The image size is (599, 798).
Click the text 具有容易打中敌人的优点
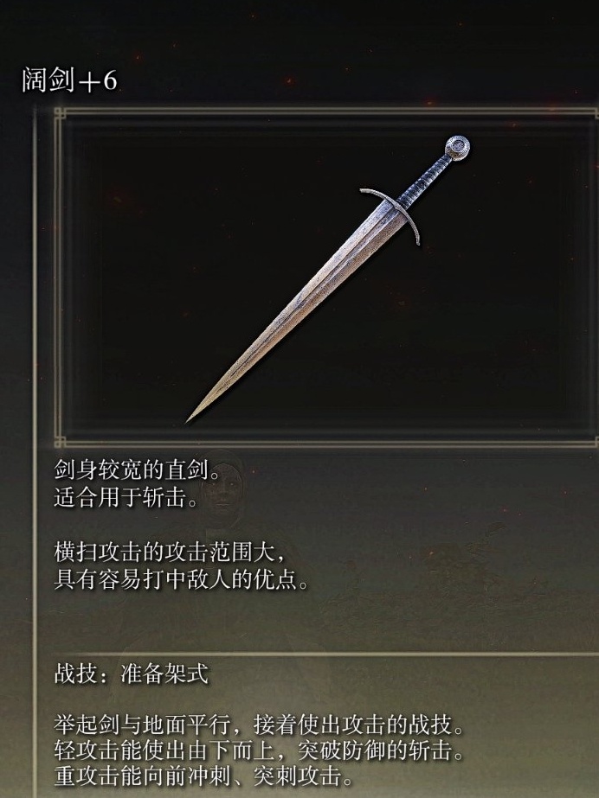(176, 579)
